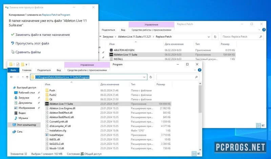Refresh the Program folder view

(151, 77)
